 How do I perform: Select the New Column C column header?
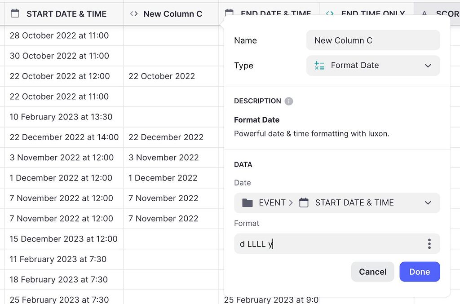[x=172, y=14]
